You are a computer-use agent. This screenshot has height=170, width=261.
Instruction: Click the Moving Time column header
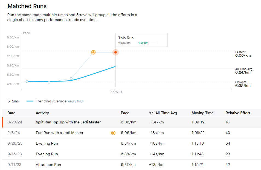(x=202, y=113)
